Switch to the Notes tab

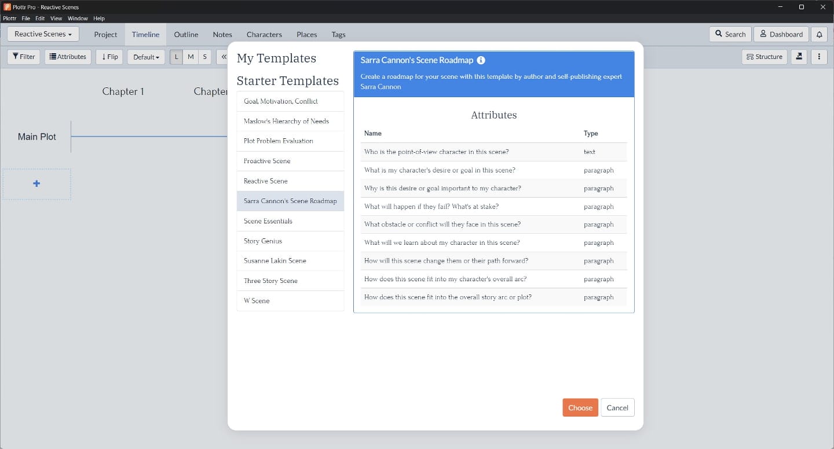(222, 35)
